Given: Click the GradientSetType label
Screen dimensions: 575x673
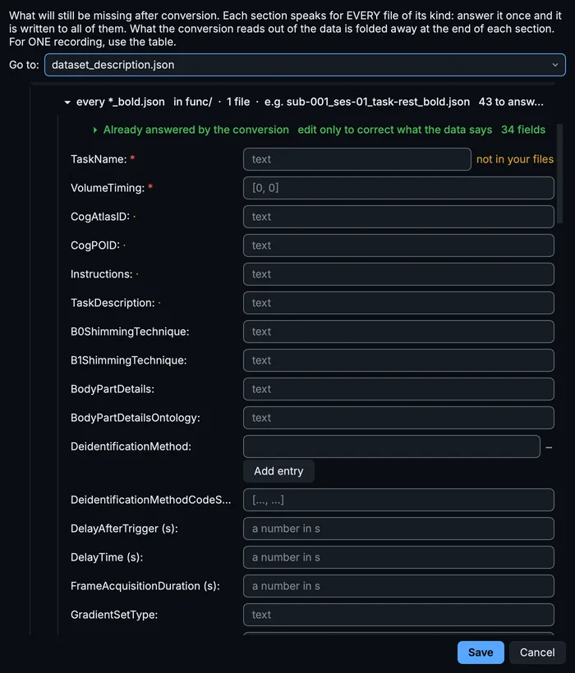Looking at the screenshot, I should 114,615.
